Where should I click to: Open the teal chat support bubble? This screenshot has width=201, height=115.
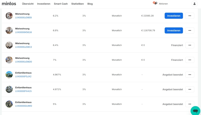[195, 111]
